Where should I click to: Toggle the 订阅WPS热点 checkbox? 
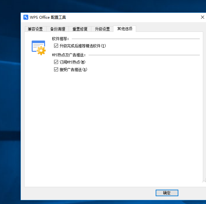[56, 62]
